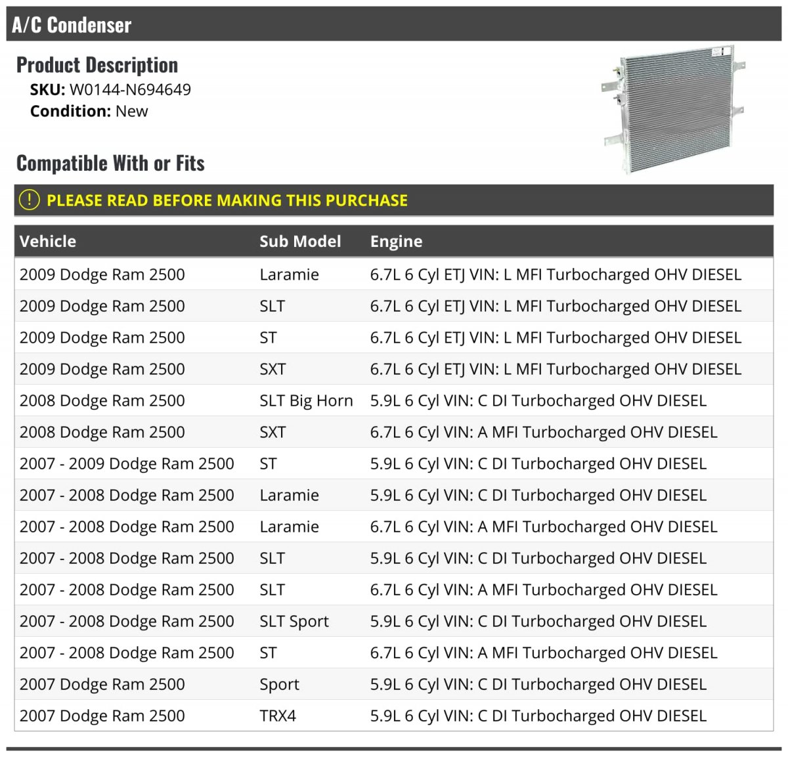Click the SLT Sport sub model cell
788x757 pixels.
coord(294,621)
